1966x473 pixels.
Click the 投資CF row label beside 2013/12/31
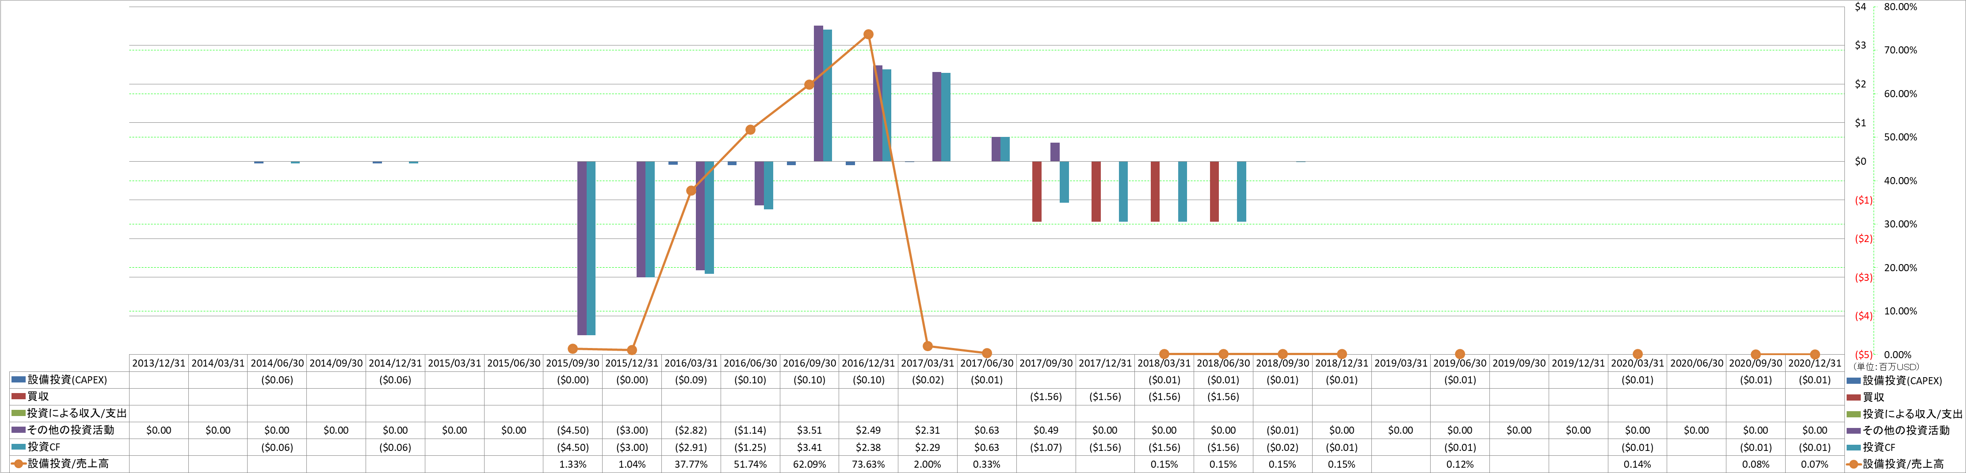pyautogui.click(x=43, y=447)
